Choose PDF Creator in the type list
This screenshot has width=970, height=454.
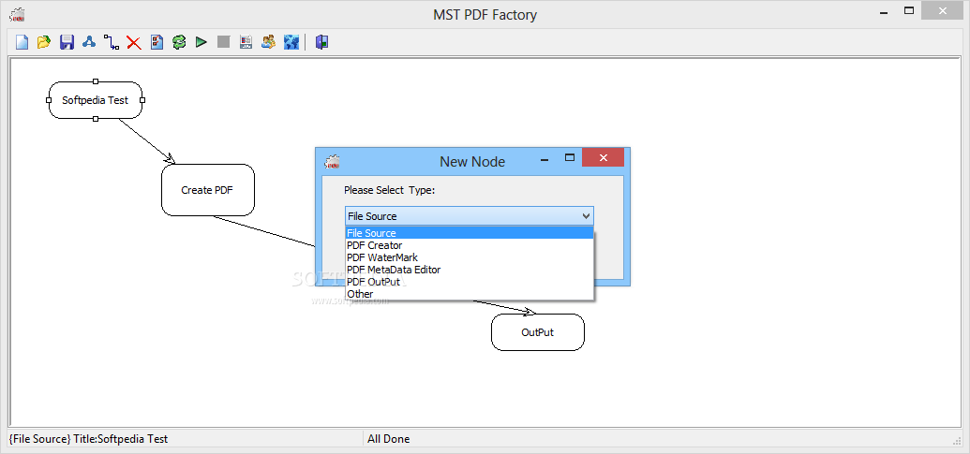[x=470, y=245]
